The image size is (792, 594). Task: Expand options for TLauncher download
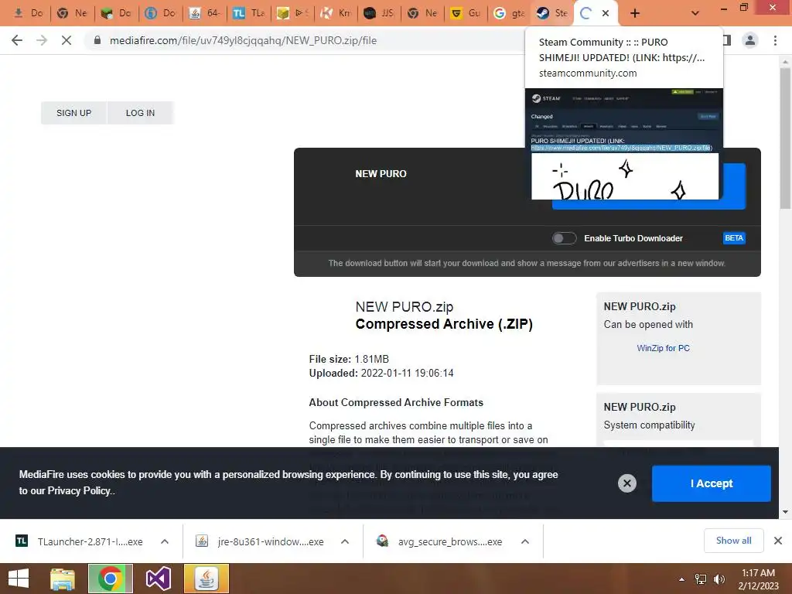(x=165, y=541)
